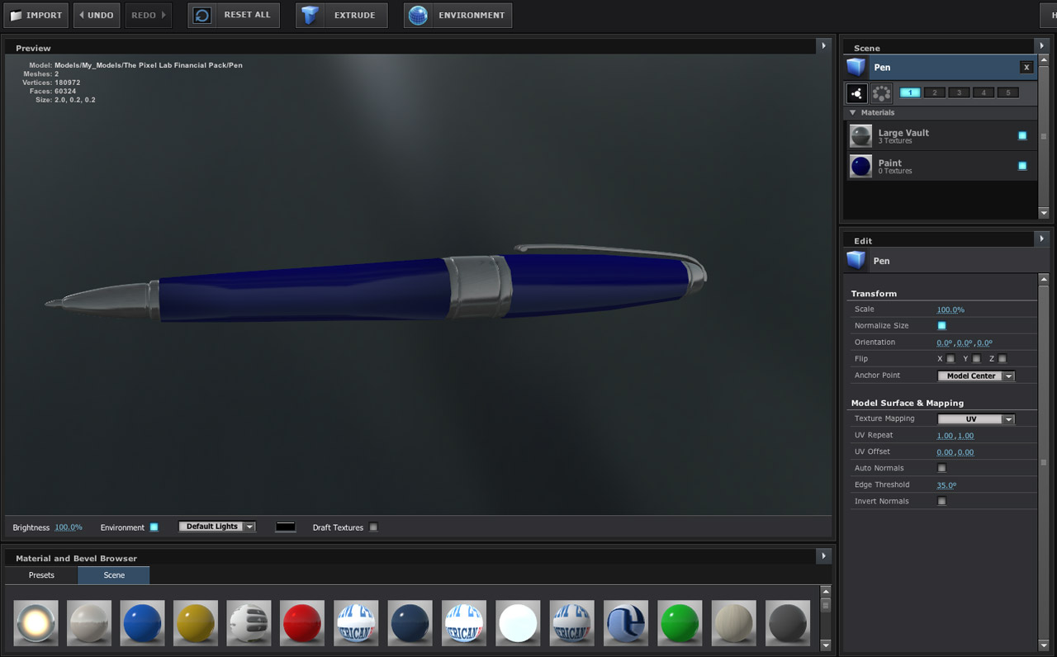Toggle Paint material visibility checkbox
The width and height of the screenshot is (1057, 657).
coord(1022,166)
